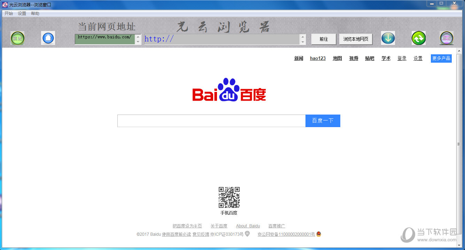The width and height of the screenshot is (465, 250).
Task: Click the police badge icon in footer
Action: (x=319, y=234)
